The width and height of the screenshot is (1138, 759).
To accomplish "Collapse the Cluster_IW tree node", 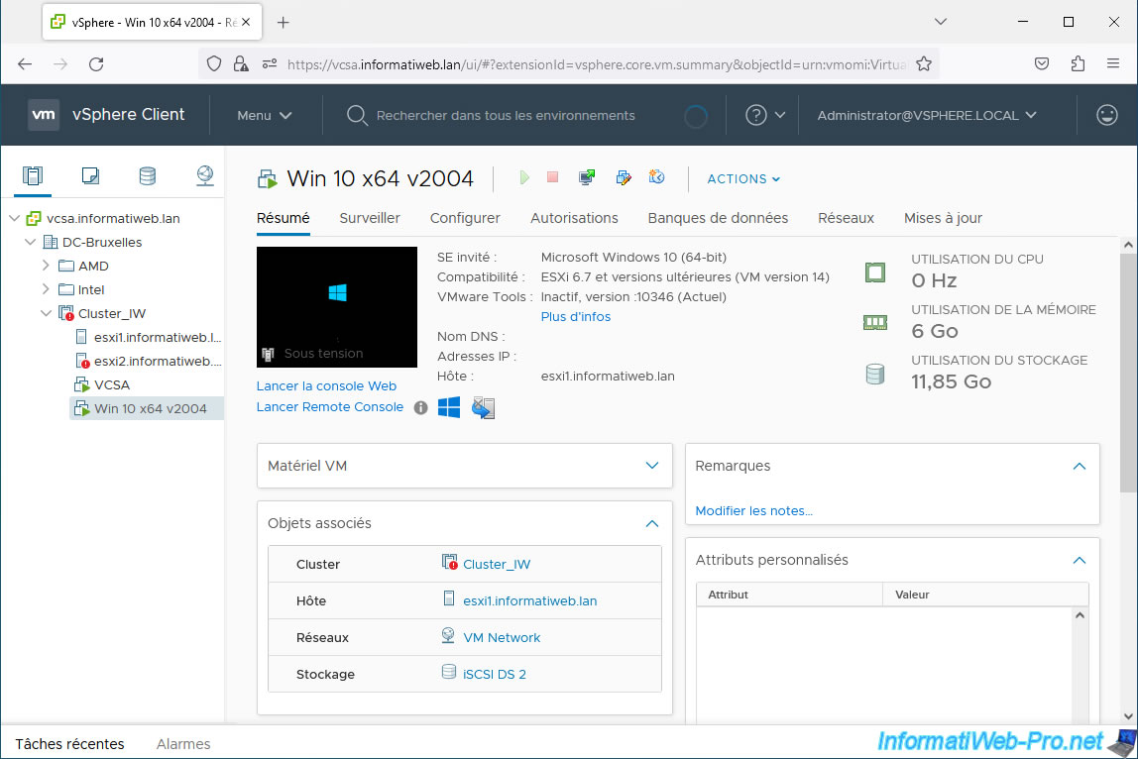I will tap(46, 313).
